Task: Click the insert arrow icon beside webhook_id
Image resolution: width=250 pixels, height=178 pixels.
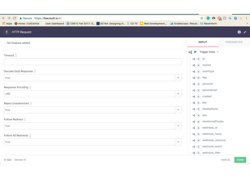Action: (x=194, y=128)
